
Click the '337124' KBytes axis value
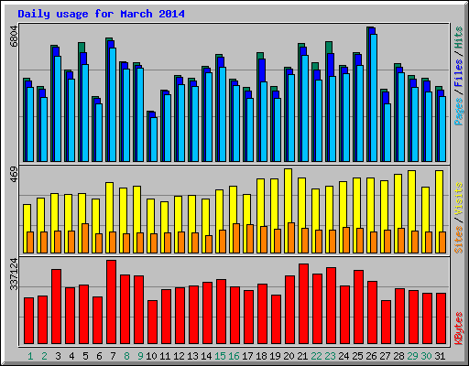(14, 274)
